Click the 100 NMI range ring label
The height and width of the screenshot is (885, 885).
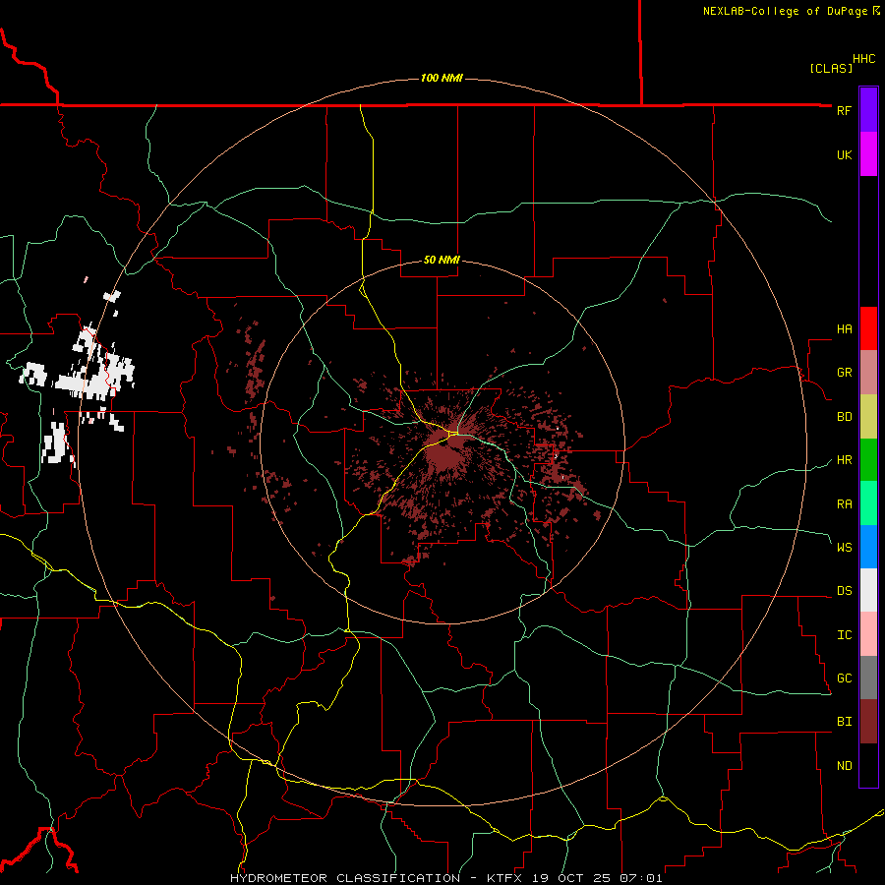tap(442, 78)
